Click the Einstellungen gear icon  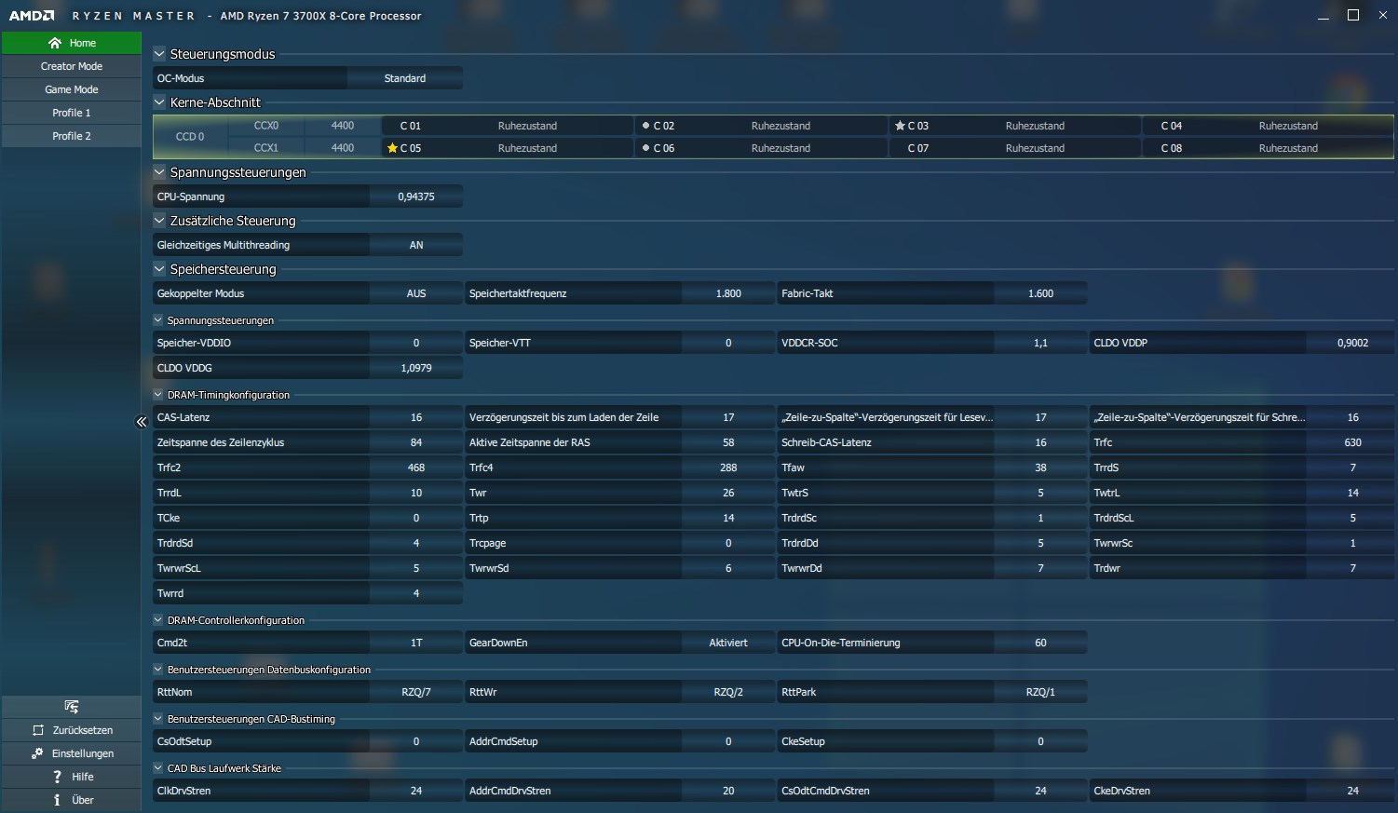[37, 753]
